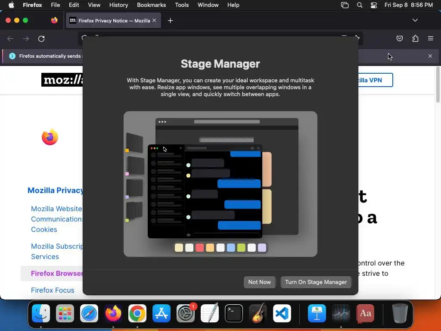Select the Firefox Privacy Notice tab

[x=113, y=21]
